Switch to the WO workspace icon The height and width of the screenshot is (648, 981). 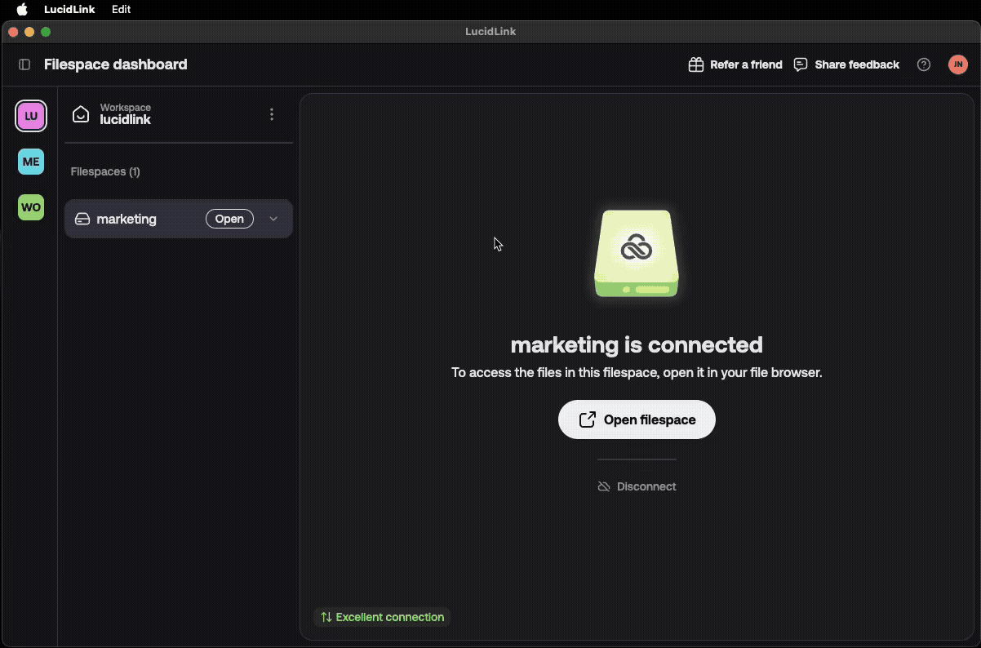click(x=31, y=207)
